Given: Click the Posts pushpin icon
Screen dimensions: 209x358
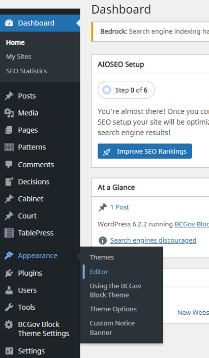Looking at the screenshot, I should click(x=9, y=96).
